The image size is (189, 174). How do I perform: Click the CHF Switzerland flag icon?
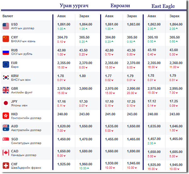pyautogui.click(x=6, y=166)
